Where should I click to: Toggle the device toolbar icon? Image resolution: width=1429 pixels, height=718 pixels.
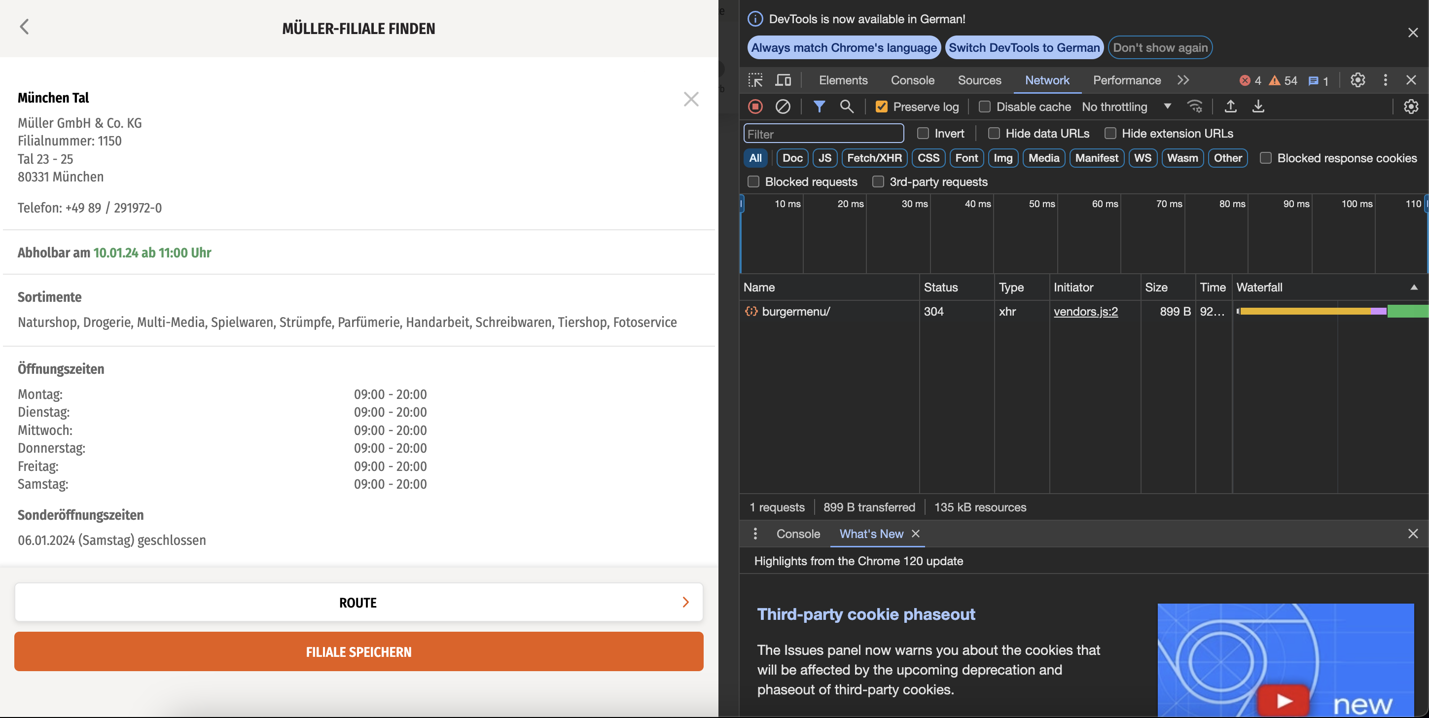click(783, 80)
